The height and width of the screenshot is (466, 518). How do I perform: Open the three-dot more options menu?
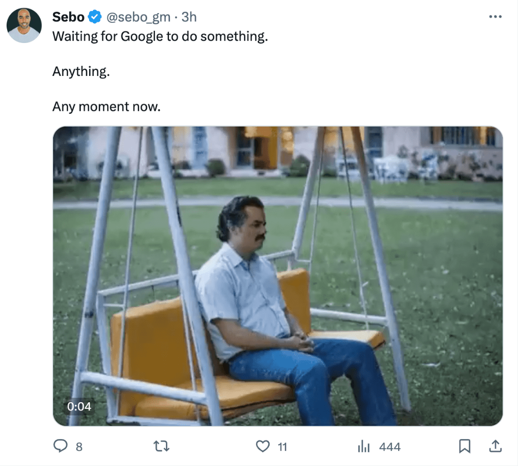[495, 17]
